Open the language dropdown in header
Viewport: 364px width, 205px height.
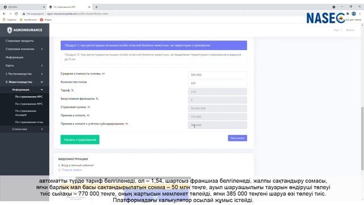[337, 30]
